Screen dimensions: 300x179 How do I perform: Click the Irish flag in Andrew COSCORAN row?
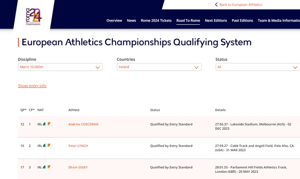[x=46, y=124]
